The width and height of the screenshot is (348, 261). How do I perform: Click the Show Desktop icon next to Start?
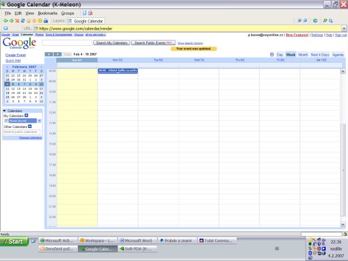tap(33, 241)
